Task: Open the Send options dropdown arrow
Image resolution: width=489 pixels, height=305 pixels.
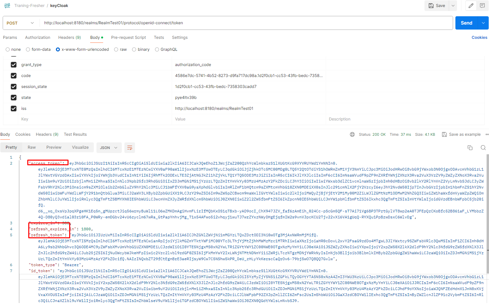Action: pyautogui.click(x=483, y=23)
